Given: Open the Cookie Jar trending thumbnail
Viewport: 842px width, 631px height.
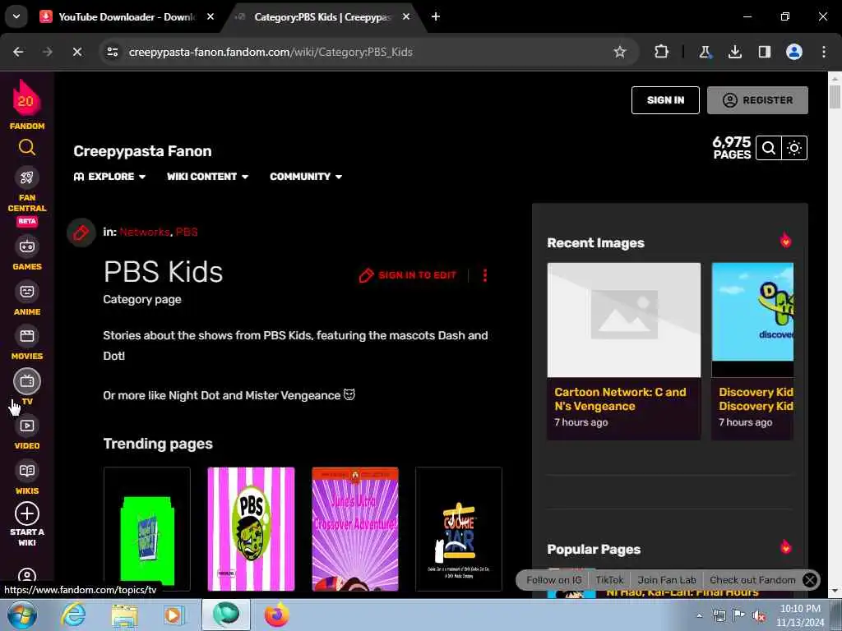Looking at the screenshot, I should pos(459,528).
